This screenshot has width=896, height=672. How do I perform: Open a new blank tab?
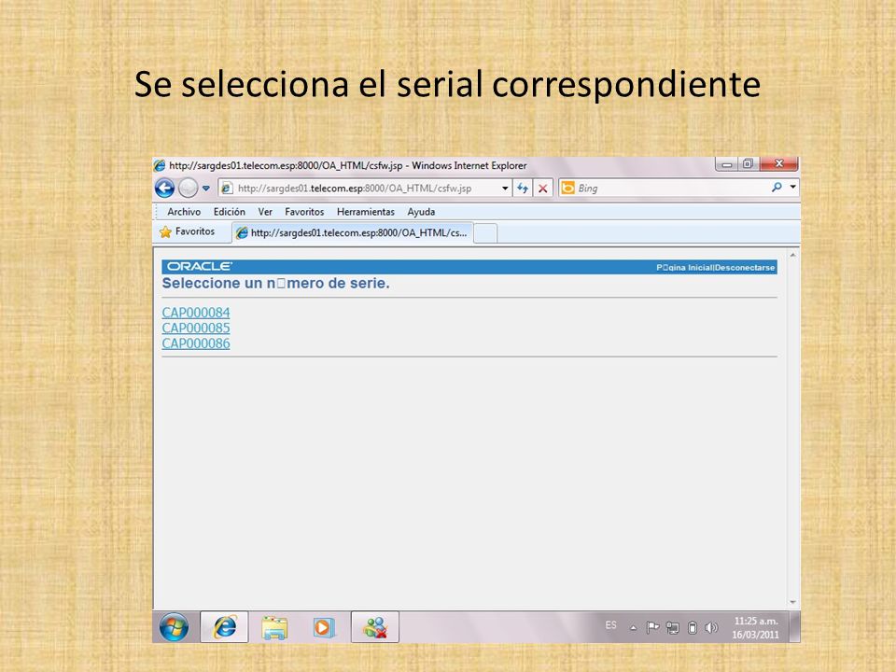tap(485, 233)
